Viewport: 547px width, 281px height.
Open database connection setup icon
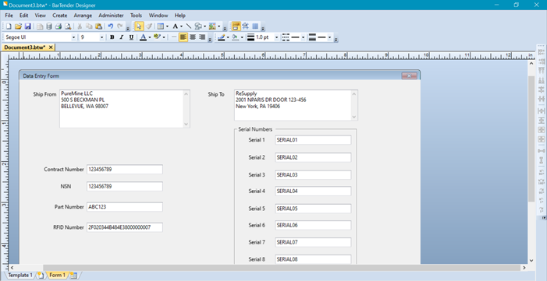[49, 26]
